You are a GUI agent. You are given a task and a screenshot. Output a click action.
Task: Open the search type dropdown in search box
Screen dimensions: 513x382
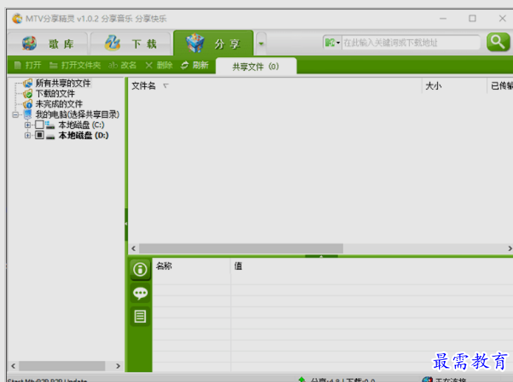point(332,43)
